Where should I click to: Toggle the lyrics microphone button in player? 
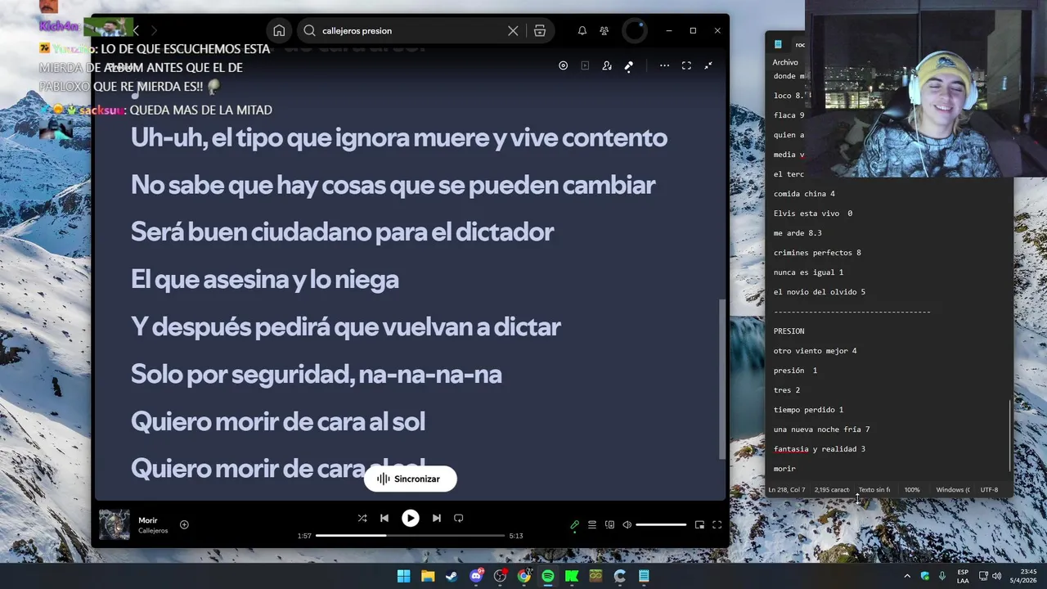pyautogui.click(x=574, y=525)
